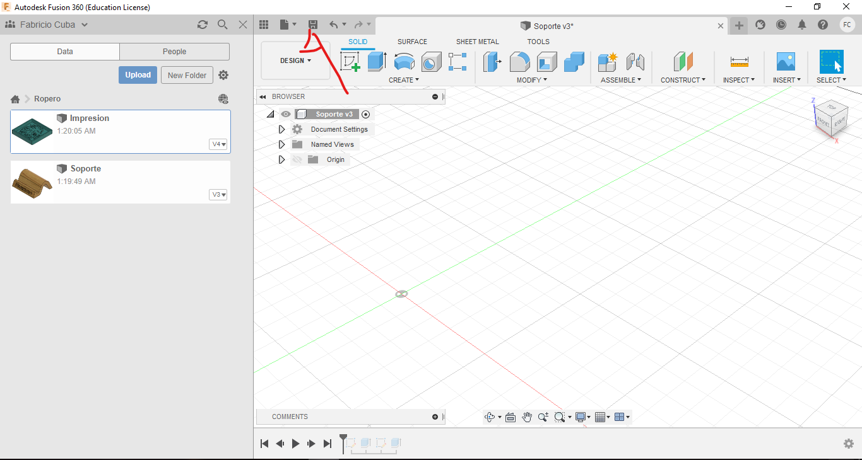Create a New Component
Image resolution: width=862 pixels, height=460 pixels.
pos(608,62)
